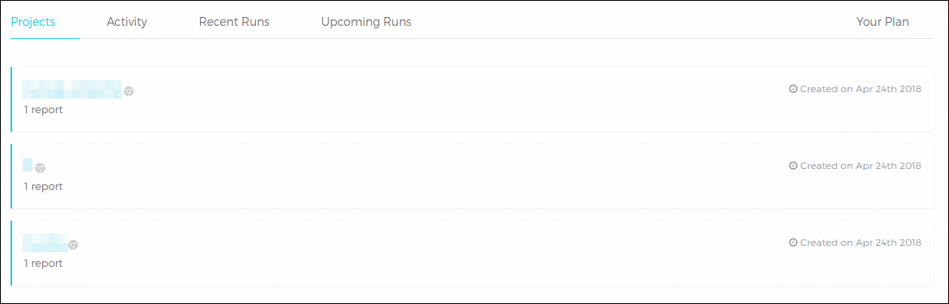Viewport: 949px width, 304px height.
Task: Open the Upcoming Runs tab
Action: click(366, 22)
